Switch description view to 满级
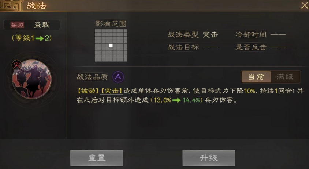309x169 pixels. tap(285, 77)
